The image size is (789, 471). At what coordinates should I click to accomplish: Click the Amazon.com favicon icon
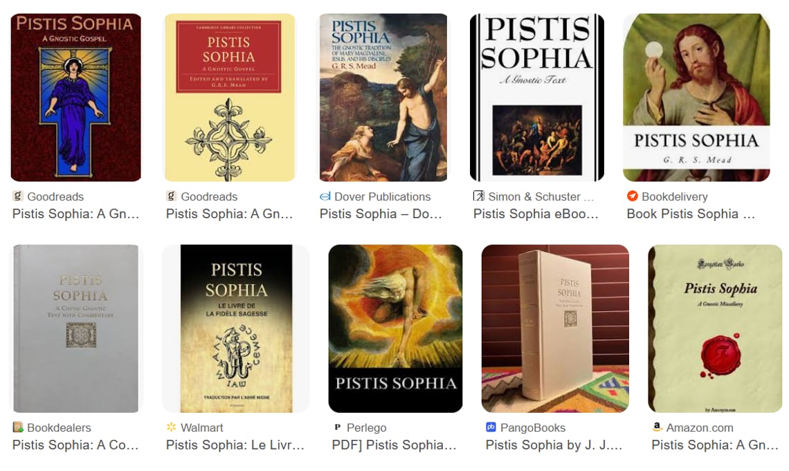tap(657, 427)
